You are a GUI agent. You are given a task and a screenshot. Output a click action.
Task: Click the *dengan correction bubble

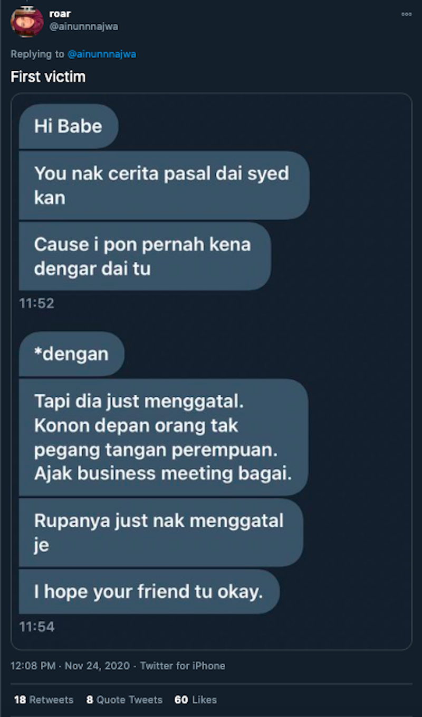(71, 354)
